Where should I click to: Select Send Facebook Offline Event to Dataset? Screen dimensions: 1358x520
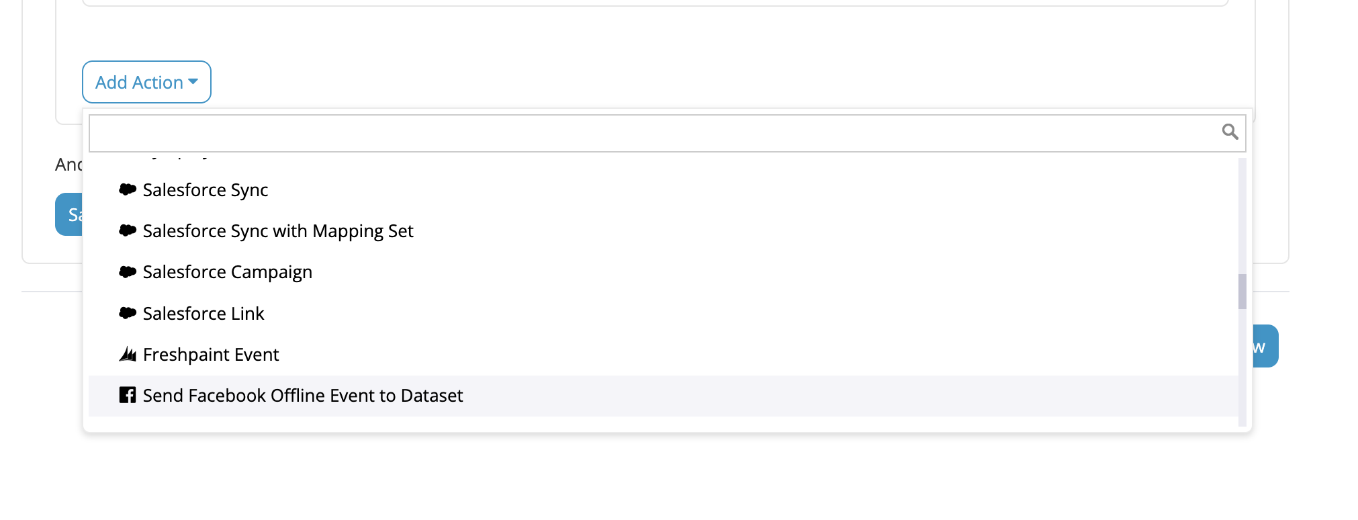[x=664, y=396]
